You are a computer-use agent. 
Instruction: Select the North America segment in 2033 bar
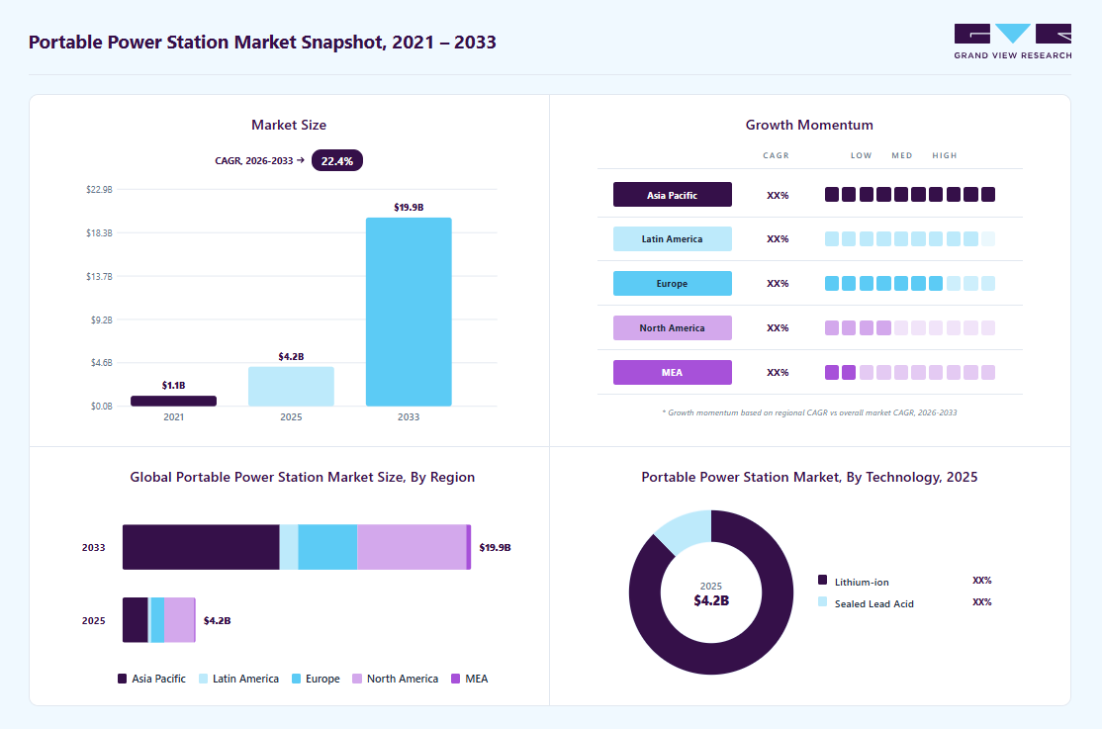click(x=412, y=547)
